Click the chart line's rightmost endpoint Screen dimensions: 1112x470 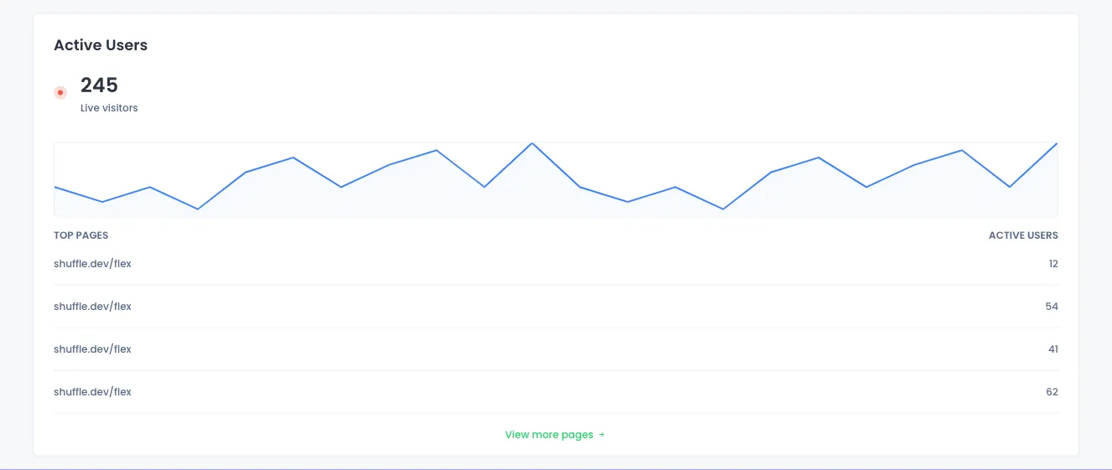[1057, 143]
